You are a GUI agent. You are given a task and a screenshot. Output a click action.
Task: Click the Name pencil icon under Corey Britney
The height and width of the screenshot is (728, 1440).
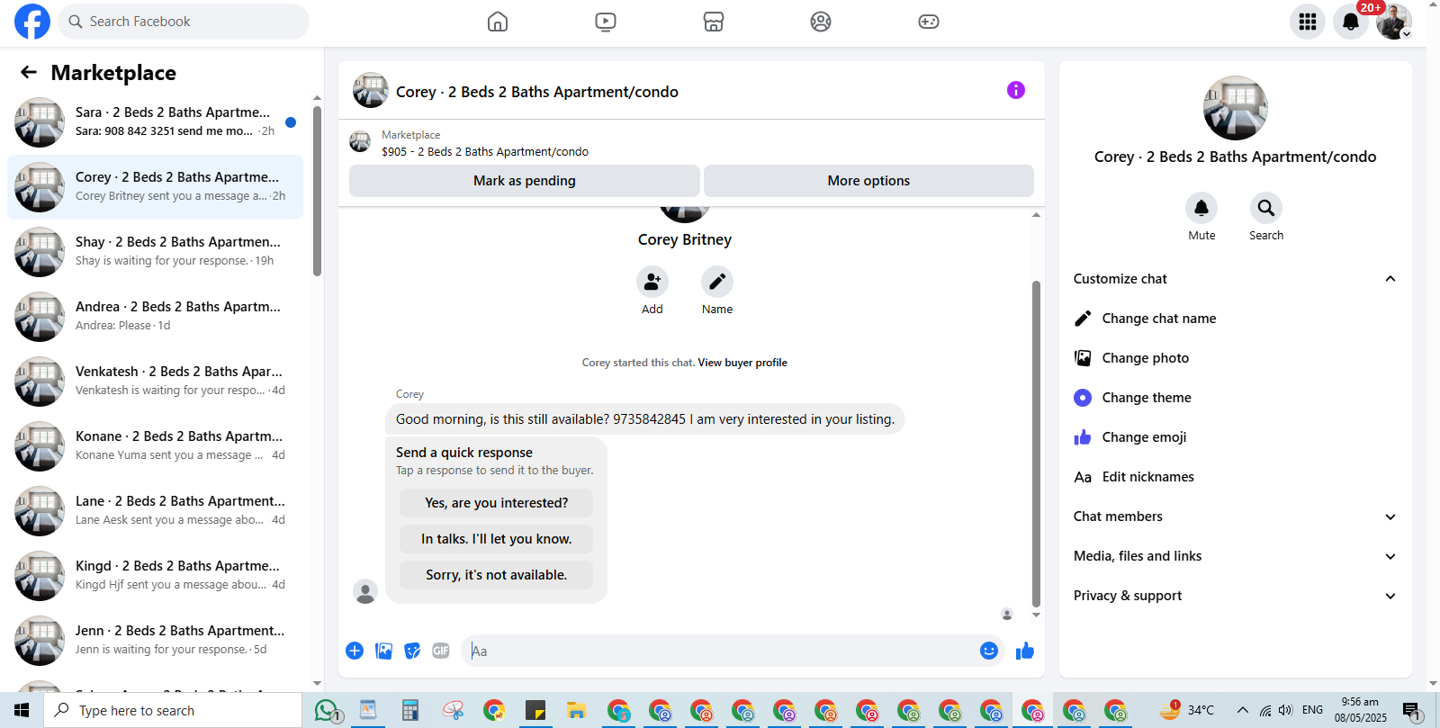coord(717,282)
